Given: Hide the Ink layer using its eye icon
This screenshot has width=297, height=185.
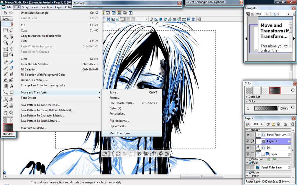Looking at the screenshot, I should click(x=248, y=148).
